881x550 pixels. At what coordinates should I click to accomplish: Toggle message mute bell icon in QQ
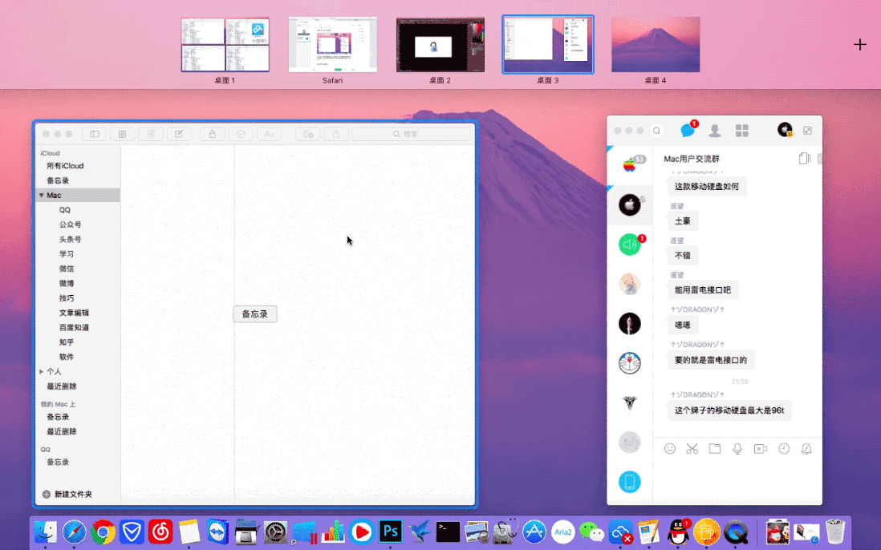click(x=806, y=449)
